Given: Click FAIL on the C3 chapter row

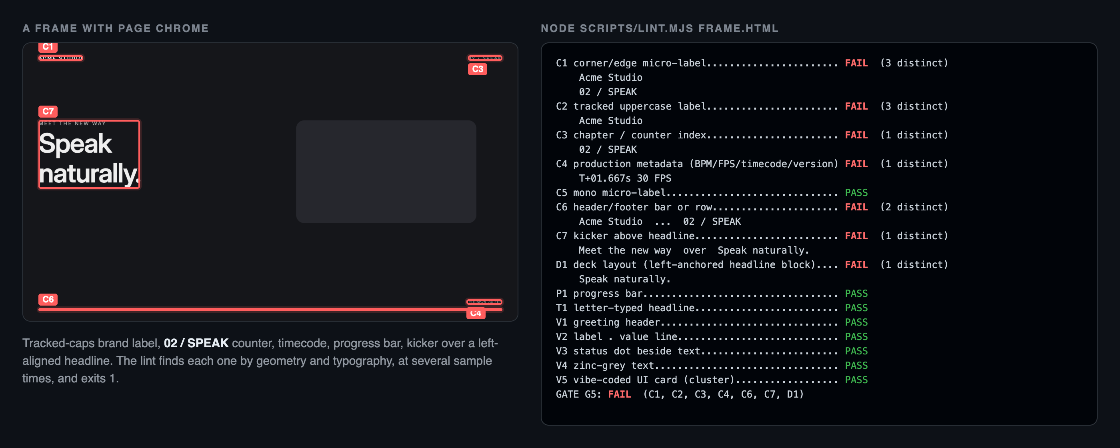Looking at the screenshot, I should pyautogui.click(x=856, y=135).
